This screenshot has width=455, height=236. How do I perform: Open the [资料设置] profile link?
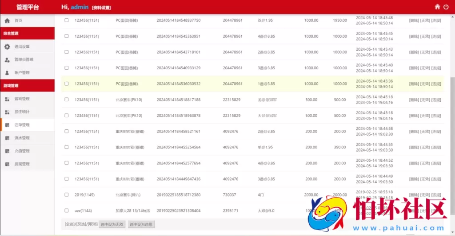click(101, 8)
